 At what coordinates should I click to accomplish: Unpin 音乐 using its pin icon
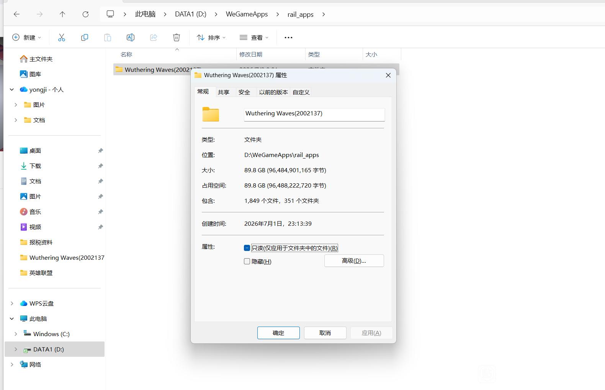coord(100,212)
